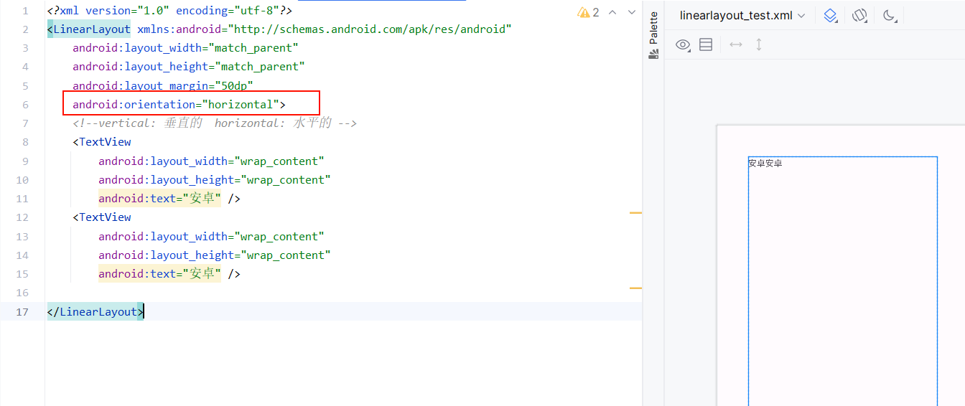The height and width of the screenshot is (406, 965).
Task: Click the "horizontal" orientation value
Action: tap(241, 105)
